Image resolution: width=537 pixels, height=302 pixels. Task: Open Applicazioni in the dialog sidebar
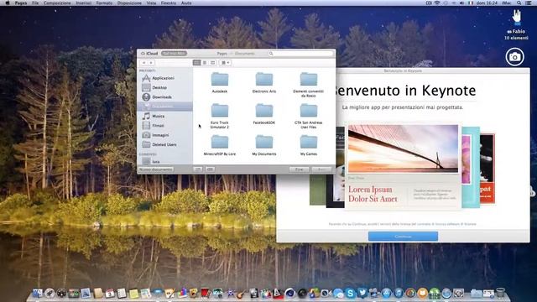(165, 78)
